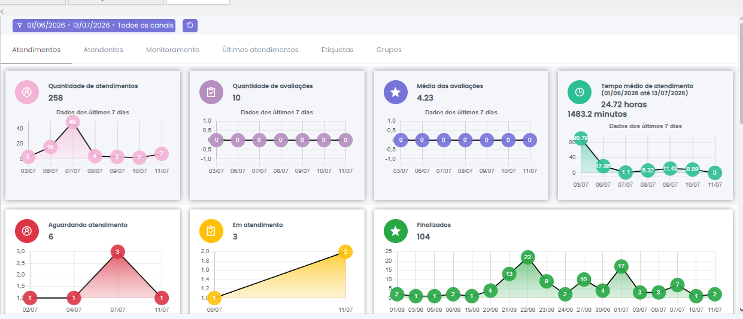Viewport: 743px width, 319px height.
Task: Click the 8.89 point in tempo médio chart
Action: pyautogui.click(x=692, y=169)
